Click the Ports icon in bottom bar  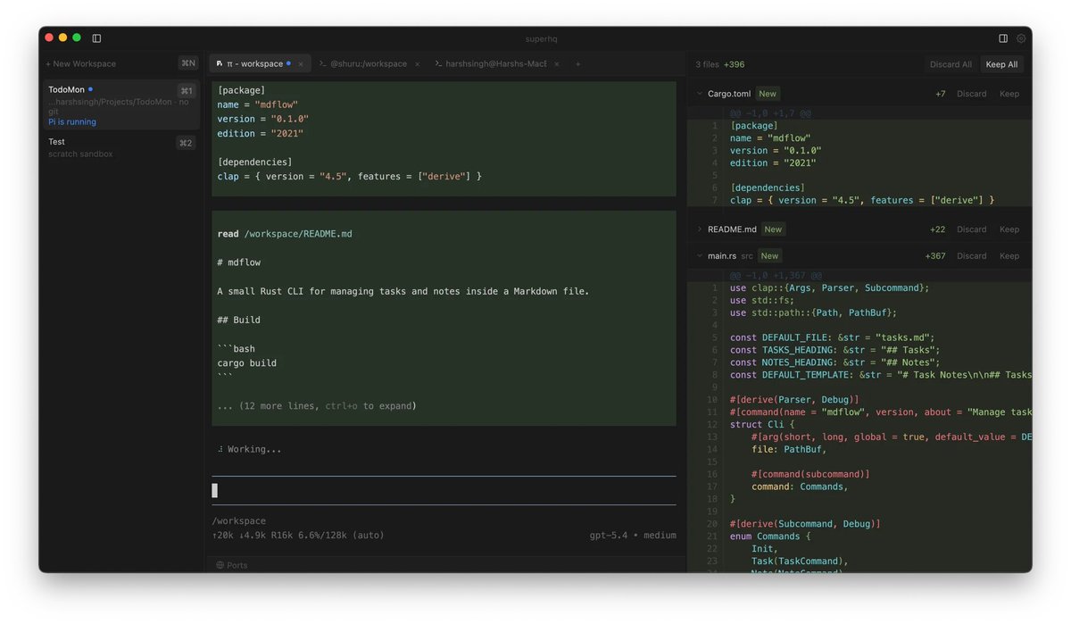(220, 565)
